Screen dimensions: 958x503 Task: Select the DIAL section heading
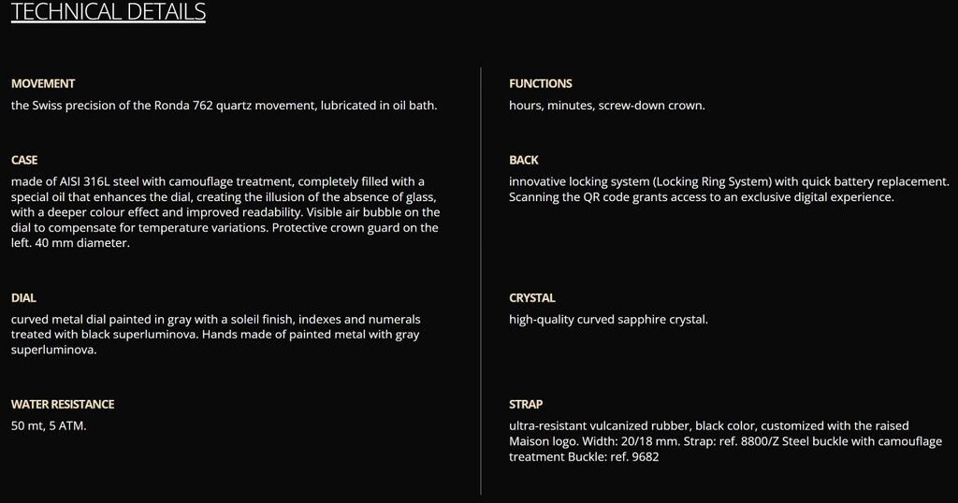23,298
